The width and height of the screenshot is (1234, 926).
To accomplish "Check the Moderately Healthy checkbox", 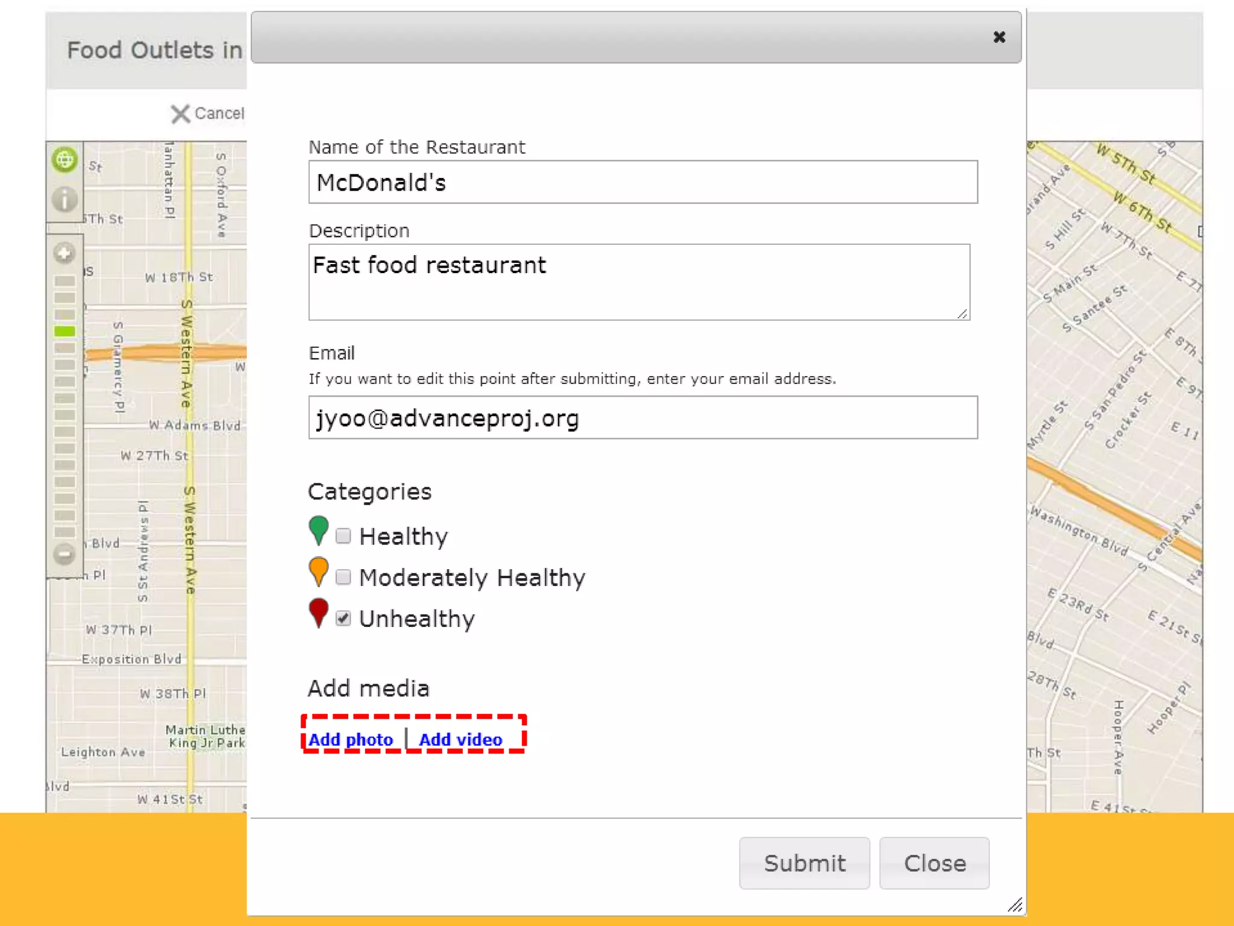I will 343,577.
